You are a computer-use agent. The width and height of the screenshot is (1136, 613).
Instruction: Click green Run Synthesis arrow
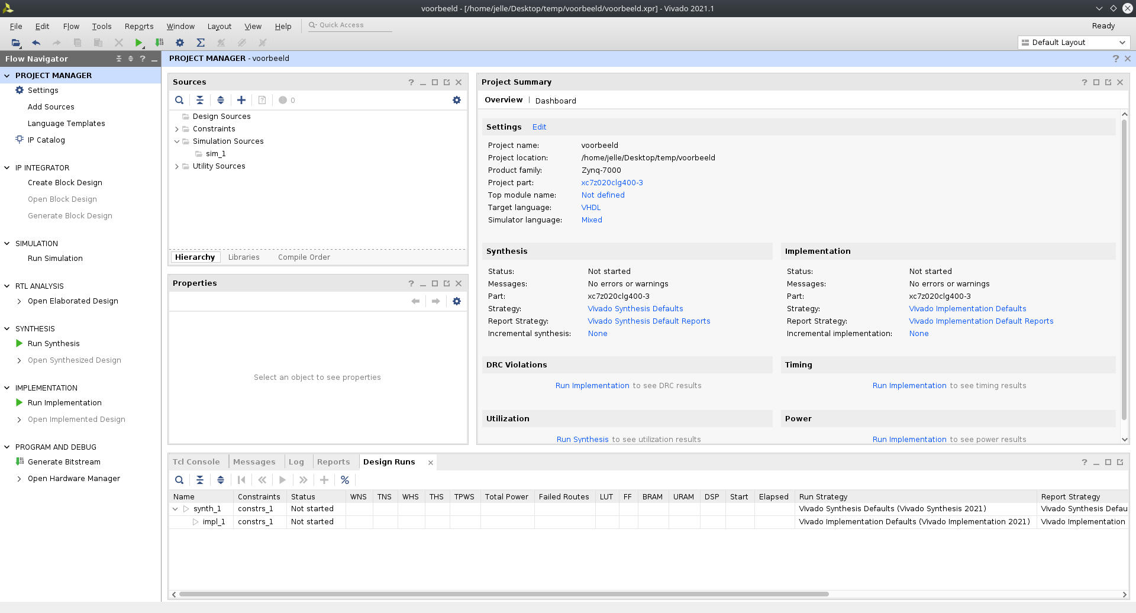tap(20, 343)
